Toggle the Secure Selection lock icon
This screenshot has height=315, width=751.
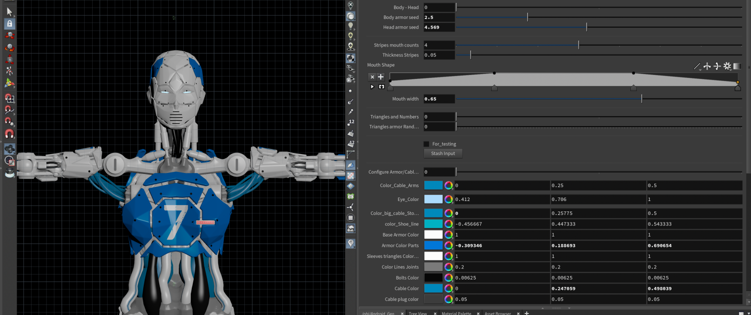(10, 23)
